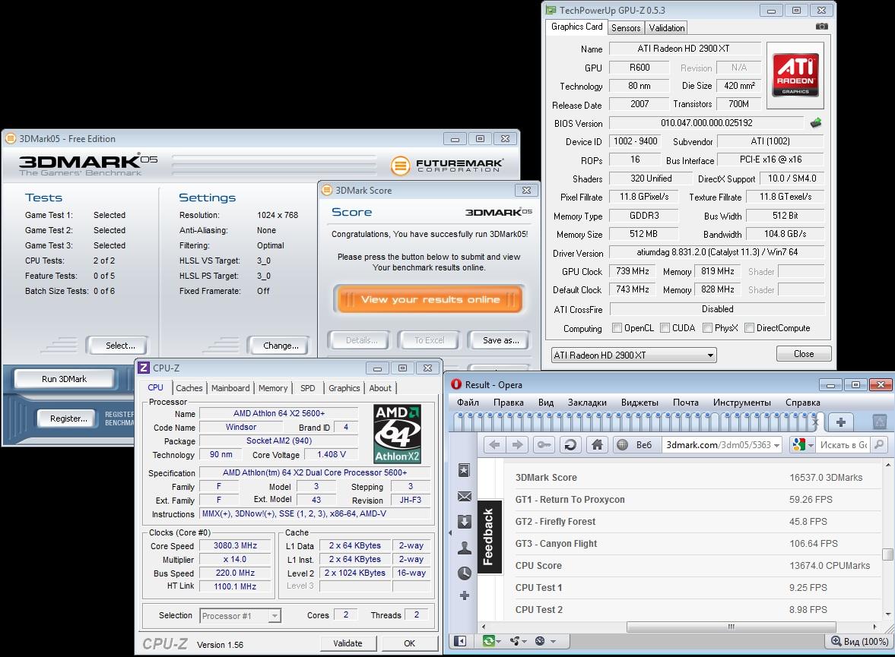Switch to Validation tab in GPU-Z

666,27
